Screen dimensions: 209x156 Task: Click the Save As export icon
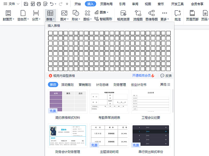[x=32, y=4]
